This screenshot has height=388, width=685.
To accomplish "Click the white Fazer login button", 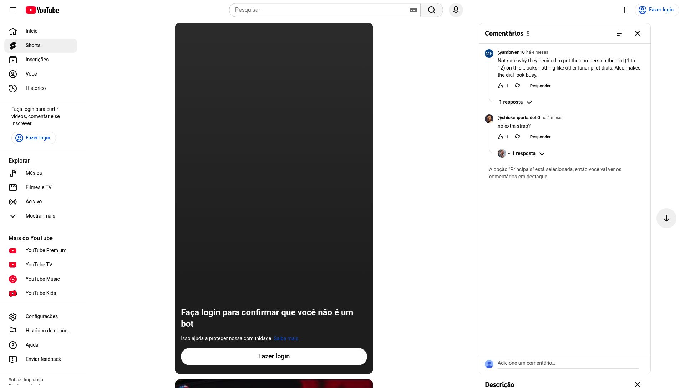I will pos(274,356).
